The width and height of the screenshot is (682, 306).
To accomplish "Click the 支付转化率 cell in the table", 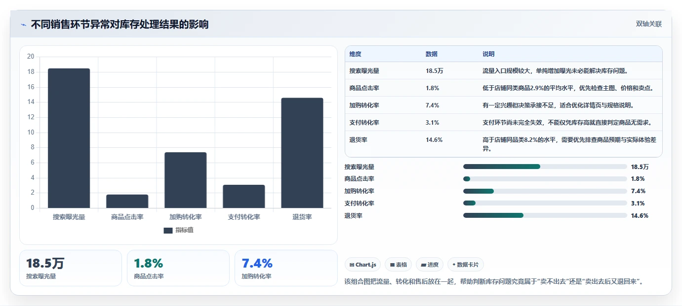I will (364, 123).
